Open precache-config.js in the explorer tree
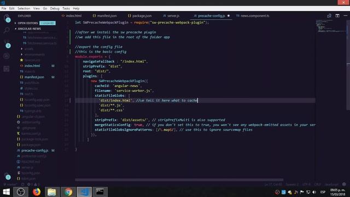The height and width of the screenshot is (197, 350). [36, 150]
